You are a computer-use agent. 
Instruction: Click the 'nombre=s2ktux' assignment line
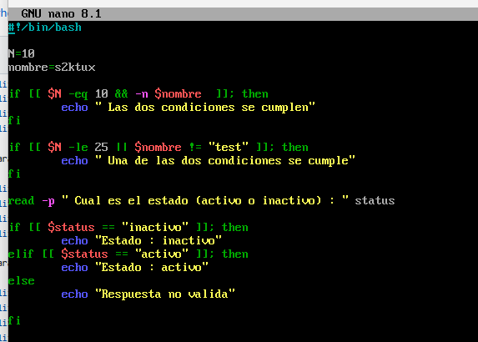point(52,67)
